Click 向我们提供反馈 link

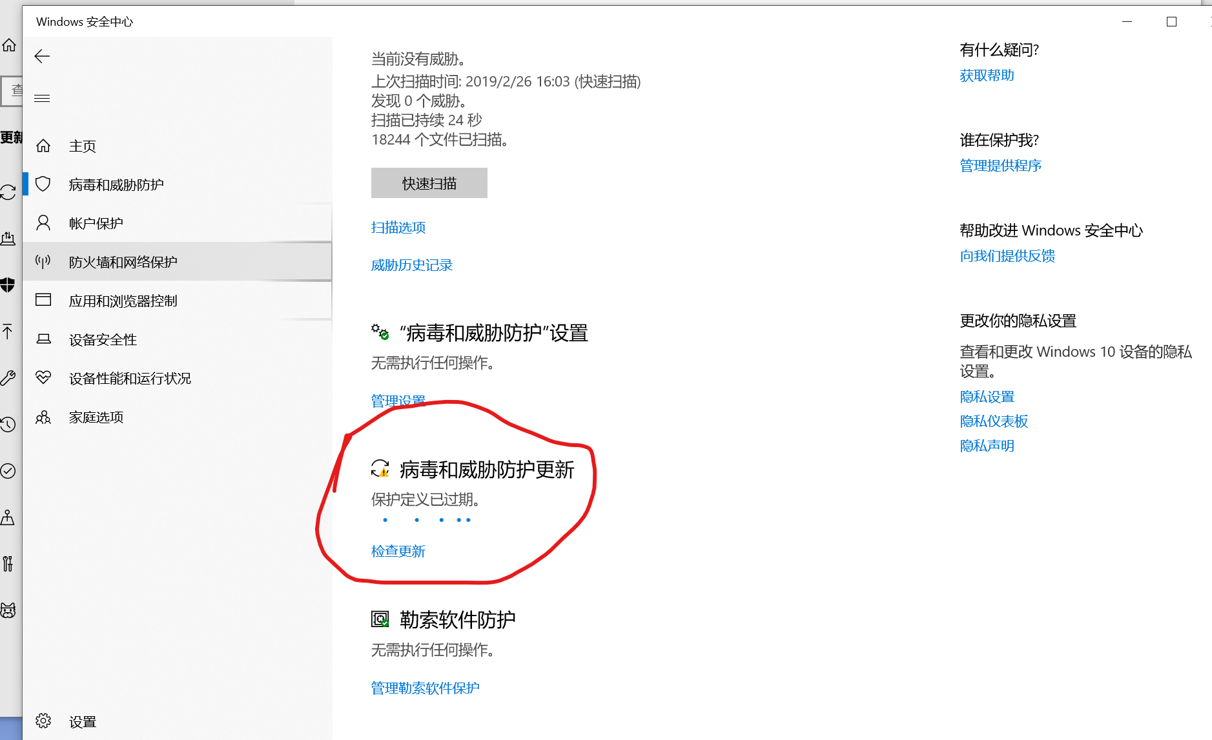pos(1008,255)
